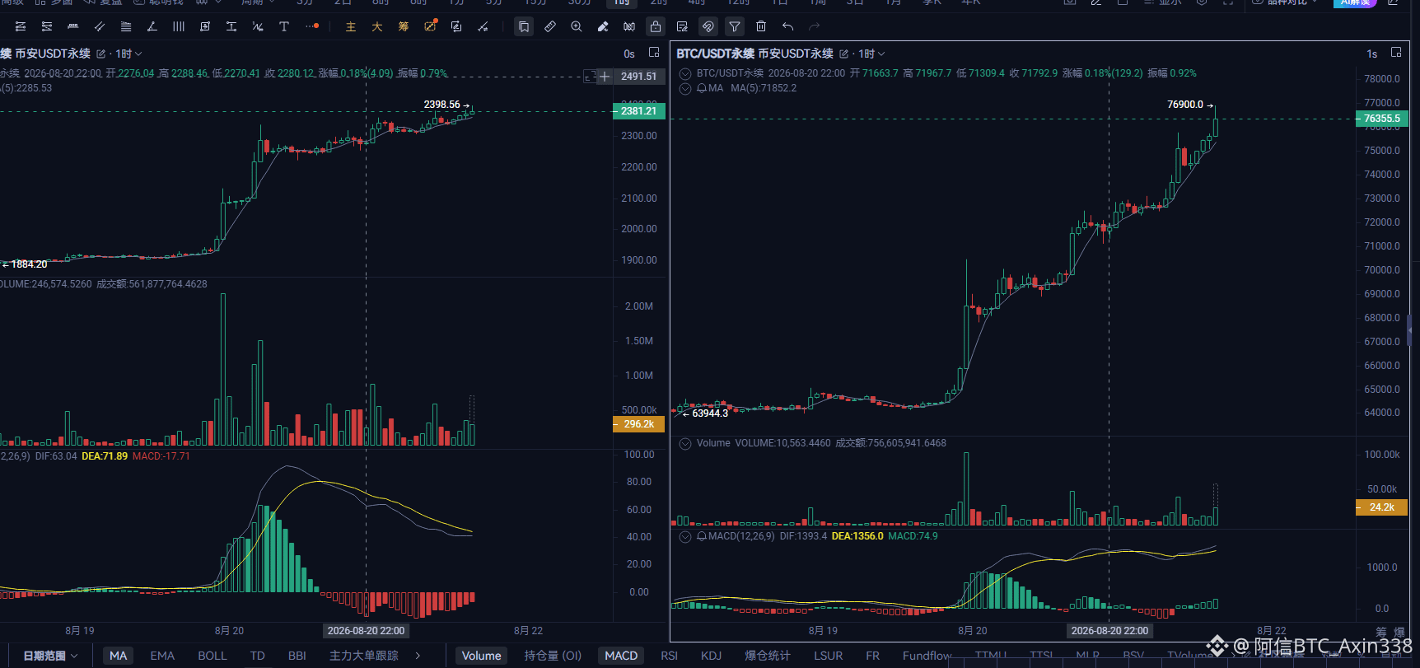This screenshot has height=668, width=1420.
Task: Select the eraser tool in toolbar
Action: [603, 26]
